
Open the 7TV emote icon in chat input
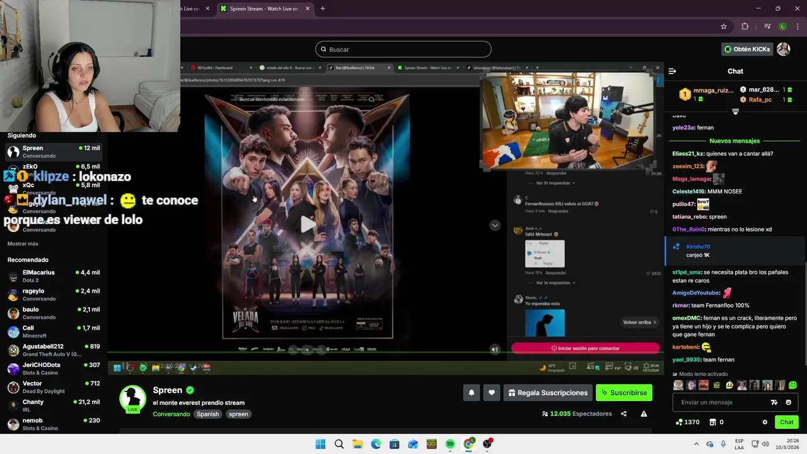(774, 402)
